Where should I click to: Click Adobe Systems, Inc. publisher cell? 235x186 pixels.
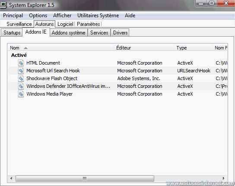pos(139,78)
